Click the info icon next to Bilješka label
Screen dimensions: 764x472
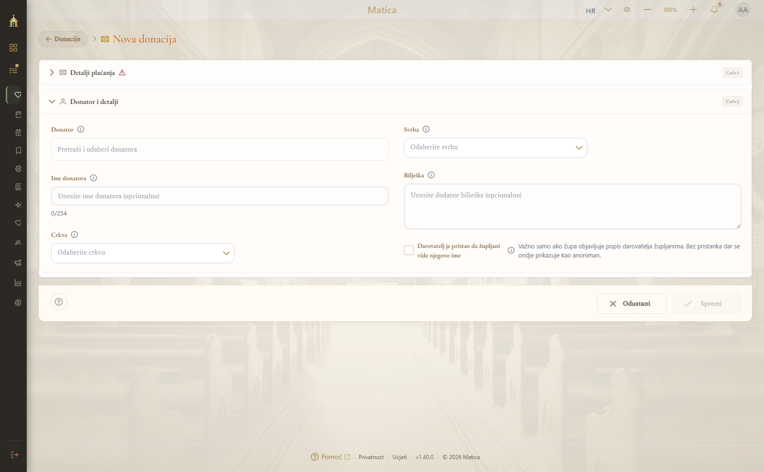431,175
